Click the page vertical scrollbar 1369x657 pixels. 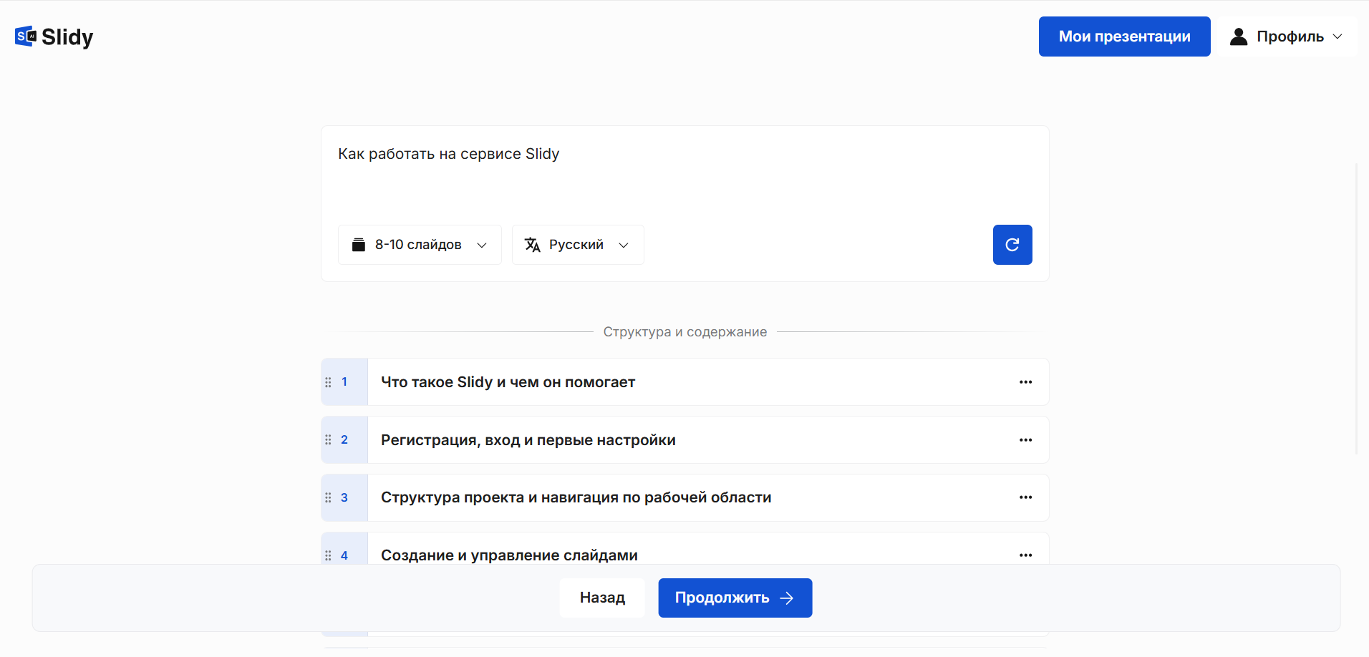[1357, 308]
